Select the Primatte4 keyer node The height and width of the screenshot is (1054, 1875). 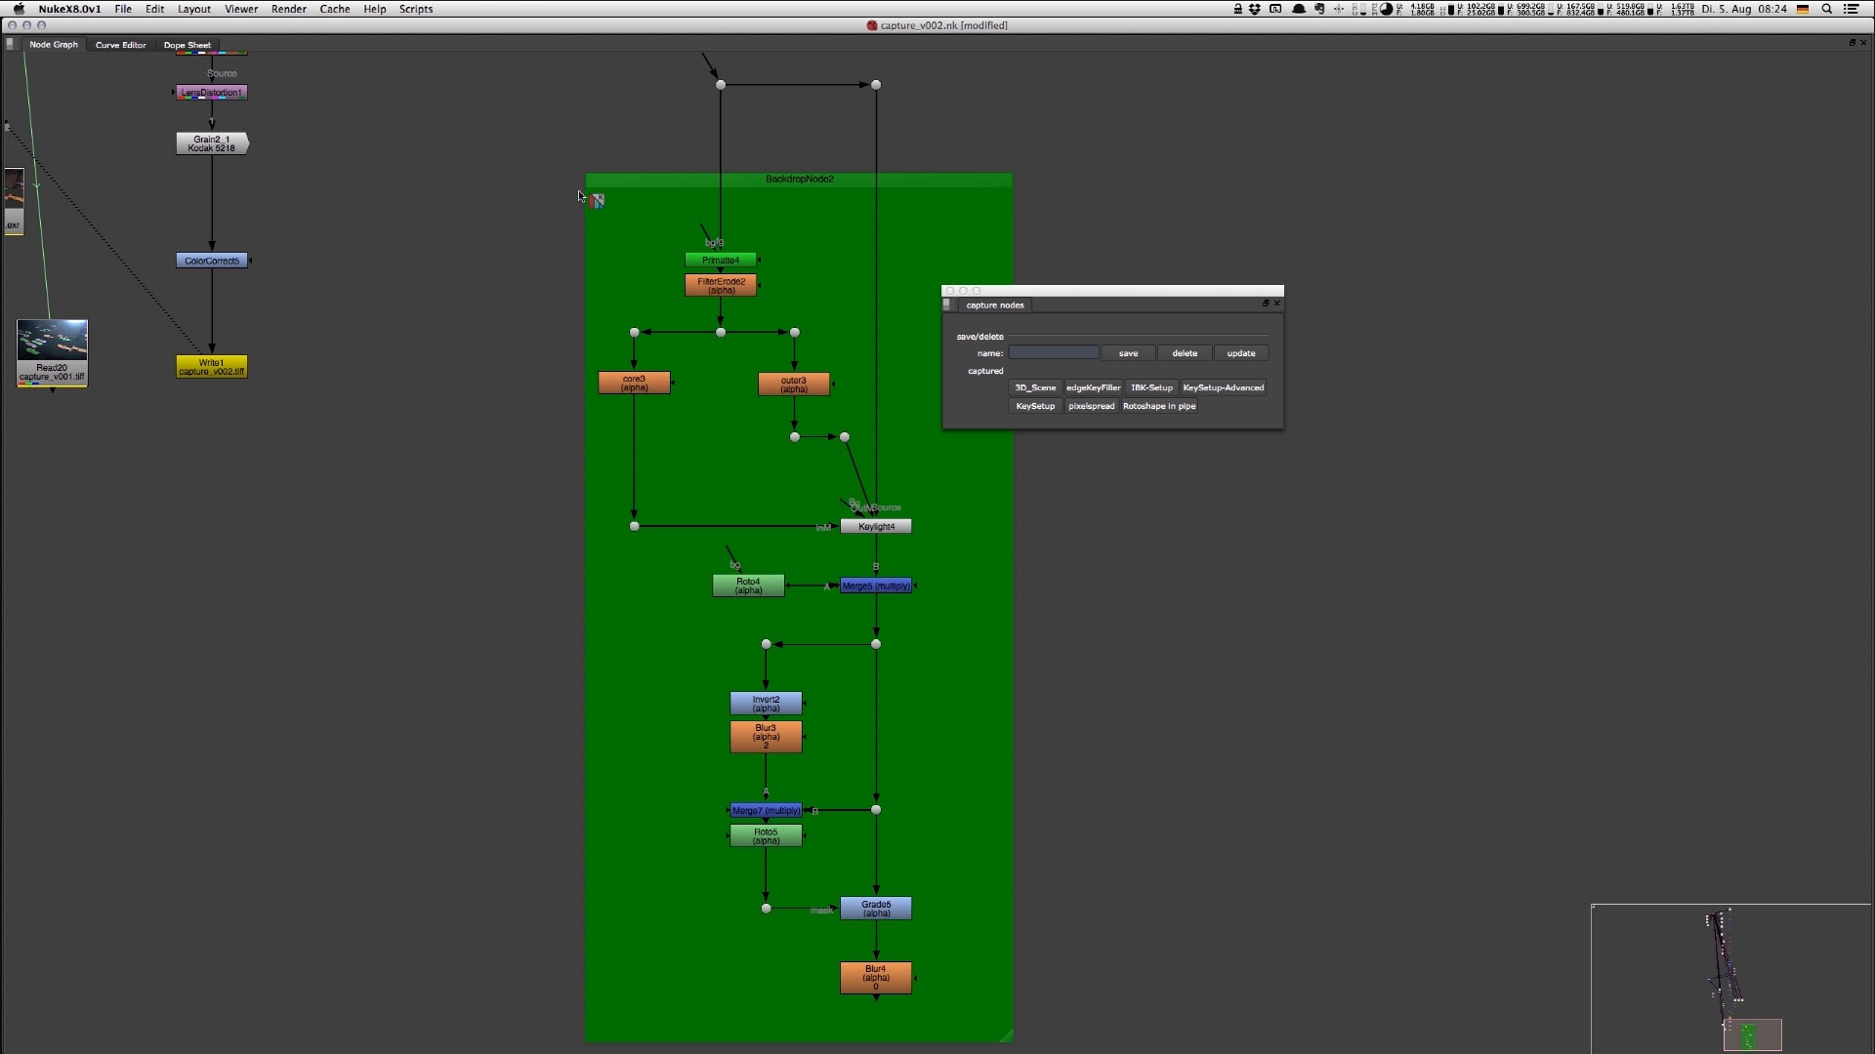(721, 260)
